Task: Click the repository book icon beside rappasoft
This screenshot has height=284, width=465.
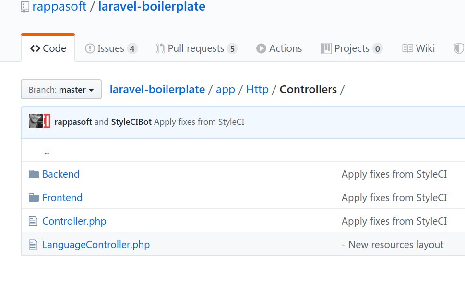Action: click(x=25, y=7)
